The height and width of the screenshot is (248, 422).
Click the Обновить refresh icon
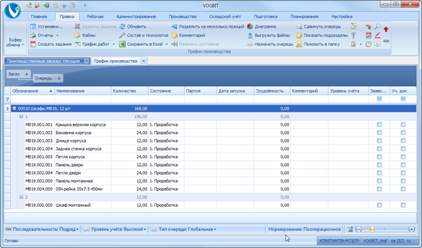122,26
